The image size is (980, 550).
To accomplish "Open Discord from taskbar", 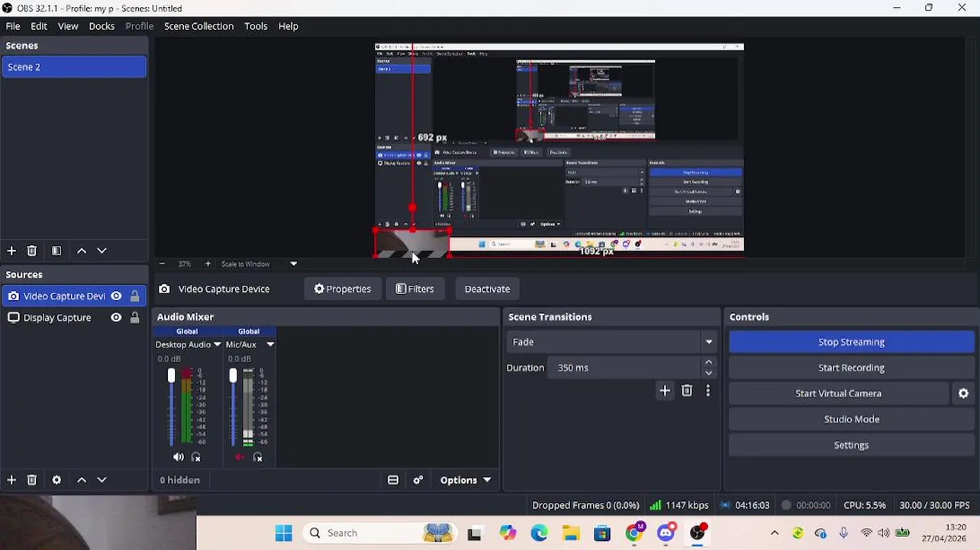I will [666, 533].
